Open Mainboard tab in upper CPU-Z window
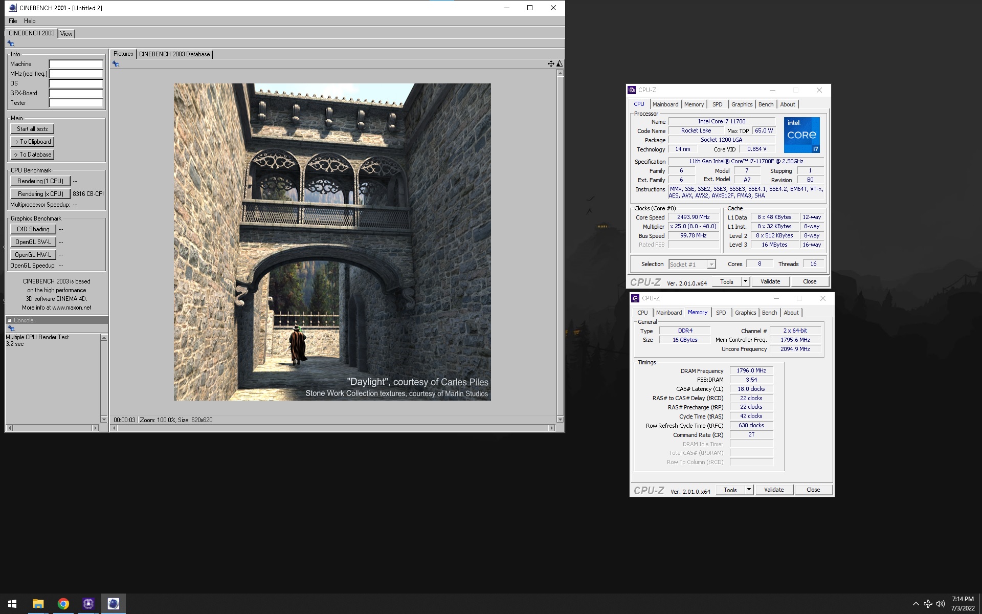This screenshot has width=982, height=614. tap(665, 104)
